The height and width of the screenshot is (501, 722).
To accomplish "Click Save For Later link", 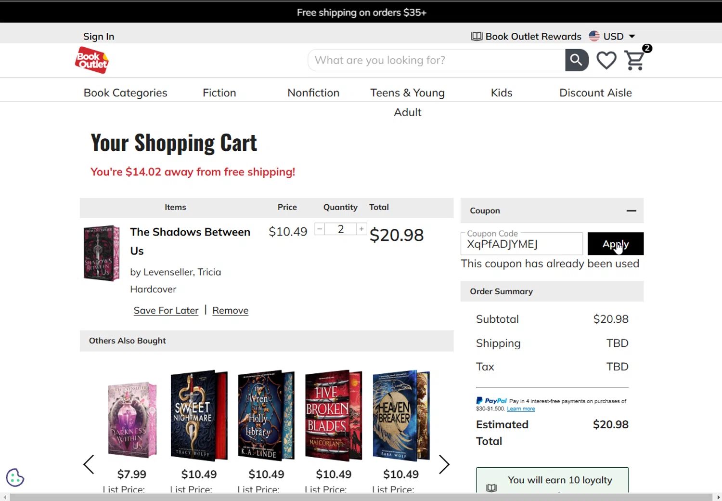I will 166,311.
